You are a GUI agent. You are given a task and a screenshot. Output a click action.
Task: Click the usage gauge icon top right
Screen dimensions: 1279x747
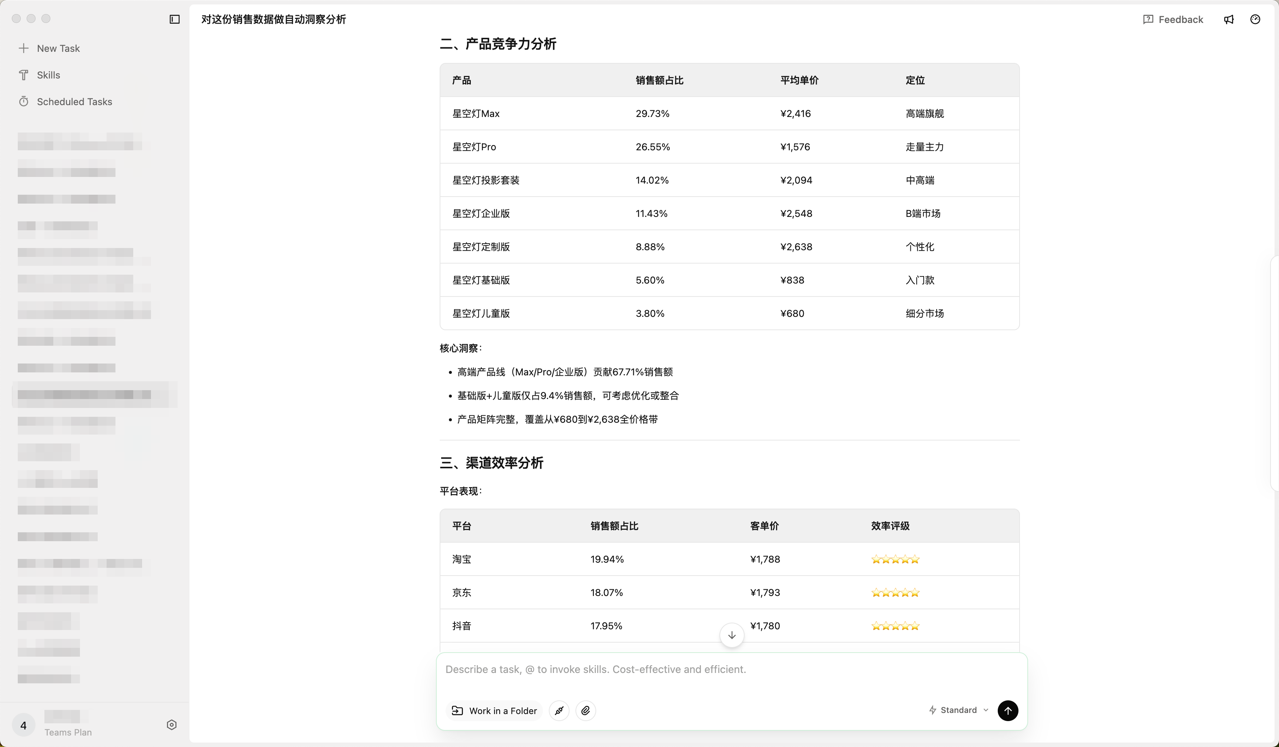(1255, 19)
